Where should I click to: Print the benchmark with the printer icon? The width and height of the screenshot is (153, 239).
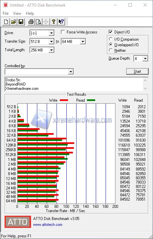click(31, 22)
